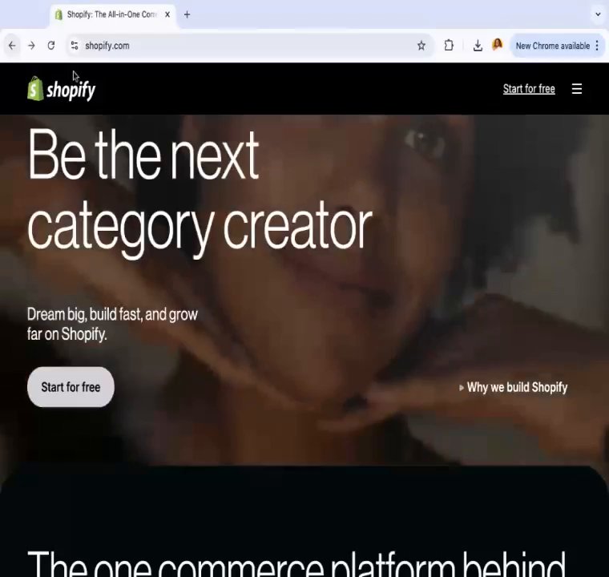The image size is (609, 577).
Task: Click the browser forward arrow
Action: (x=31, y=46)
